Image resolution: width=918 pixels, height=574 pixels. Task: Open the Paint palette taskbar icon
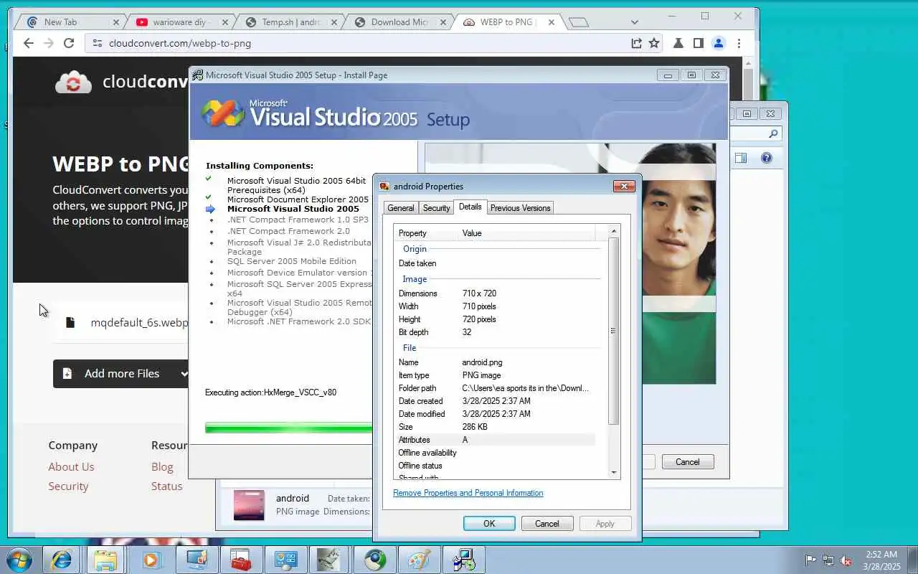419,560
